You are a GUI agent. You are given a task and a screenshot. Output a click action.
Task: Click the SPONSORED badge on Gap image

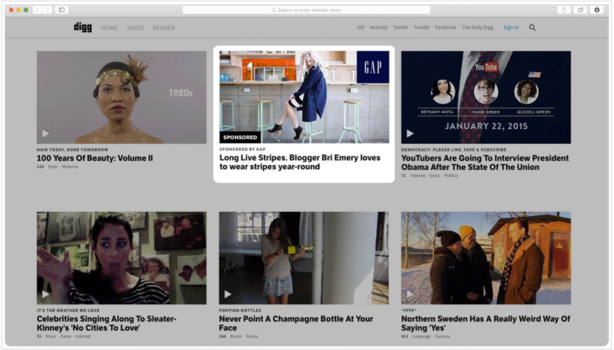pyautogui.click(x=240, y=137)
